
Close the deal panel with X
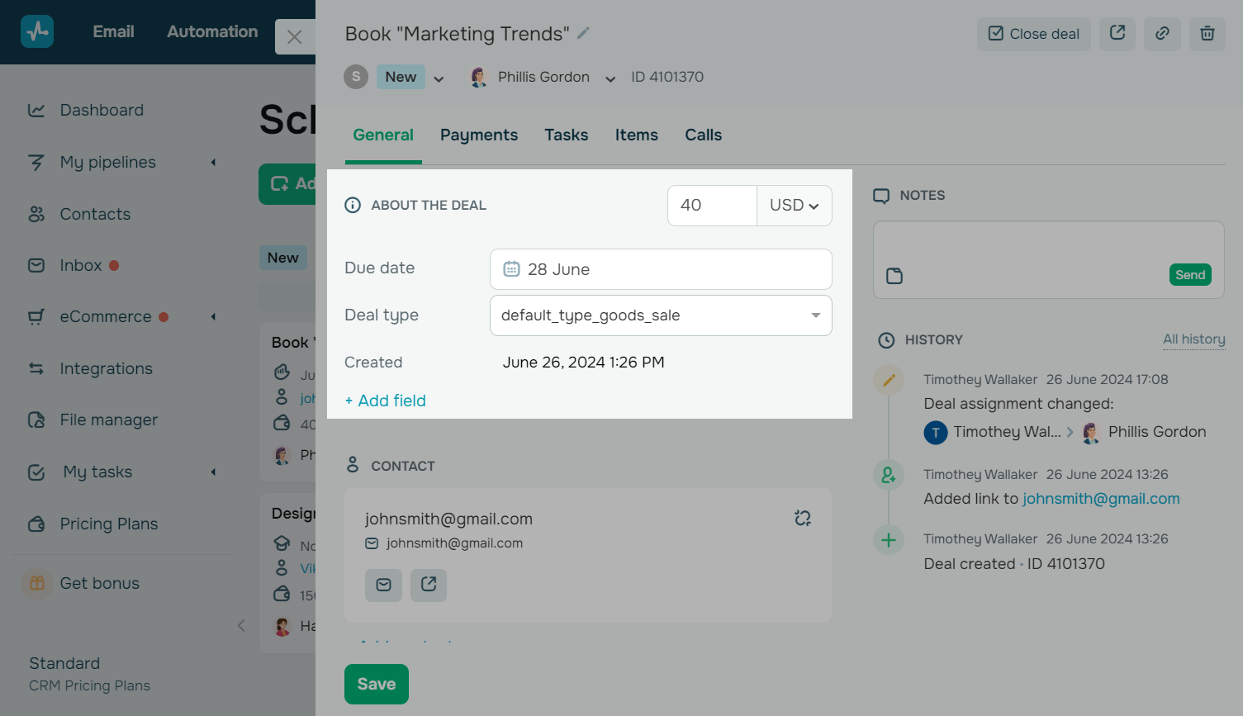(295, 37)
